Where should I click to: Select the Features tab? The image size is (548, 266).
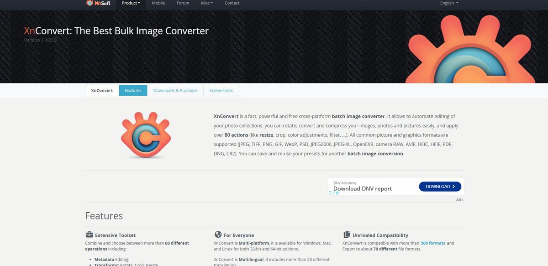[133, 91]
